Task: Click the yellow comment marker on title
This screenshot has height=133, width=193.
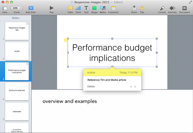Action: [x=66, y=40]
